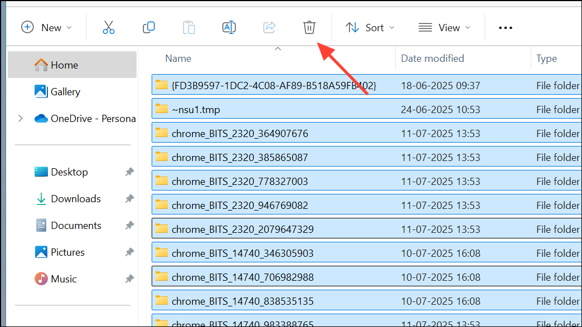
Task: Uncheck chrome_BITS_2320_364907676 in the list
Action: (160, 133)
